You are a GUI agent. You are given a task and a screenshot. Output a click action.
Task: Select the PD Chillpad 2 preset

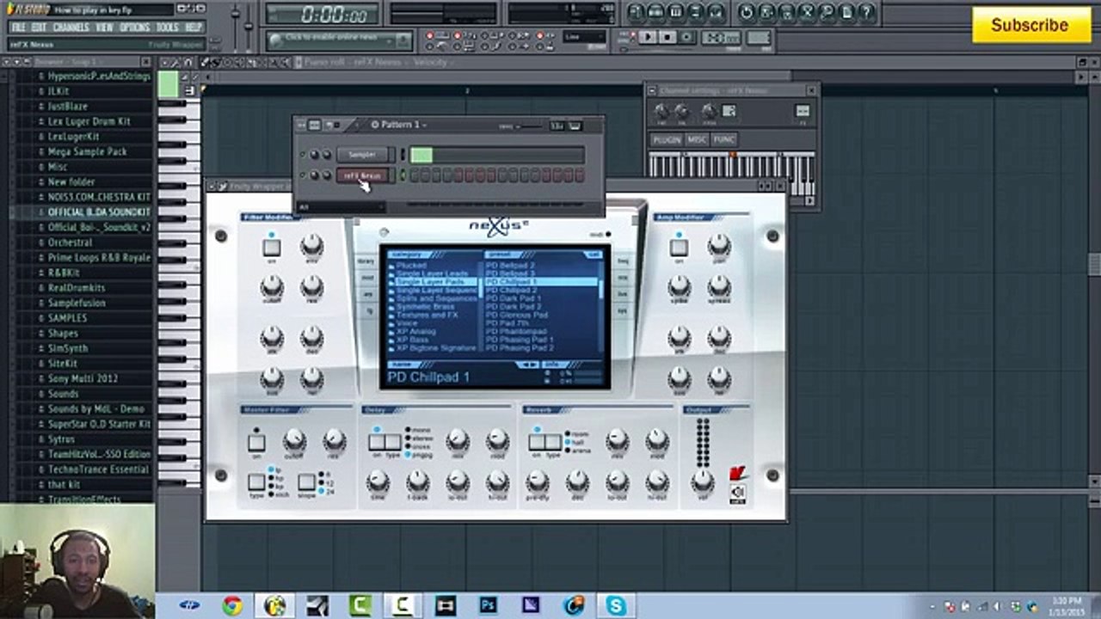click(512, 291)
